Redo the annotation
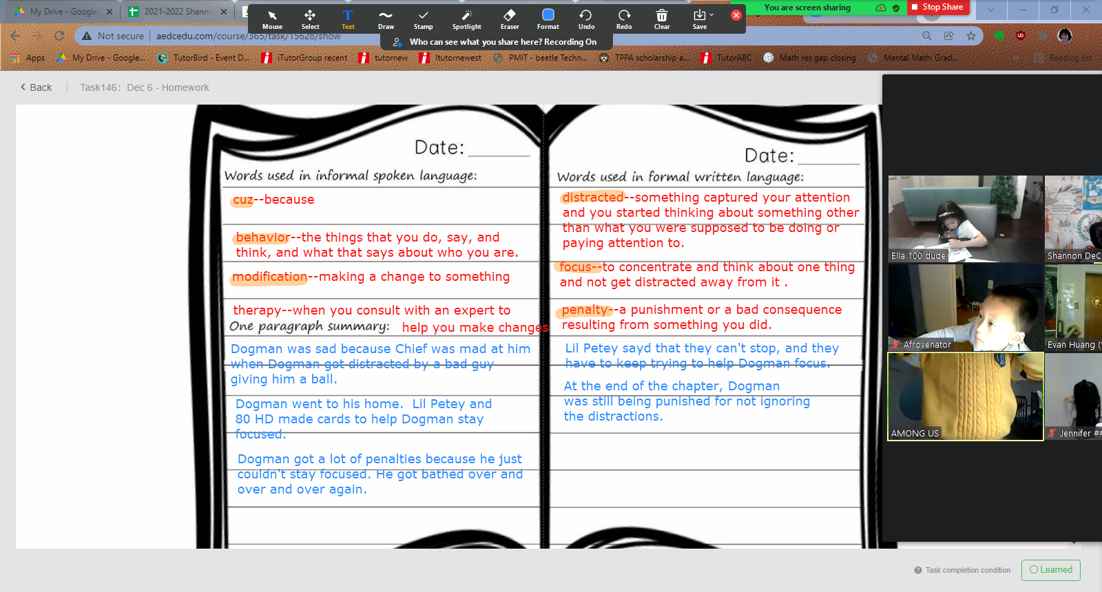The image size is (1102, 592). tap(624, 19)
